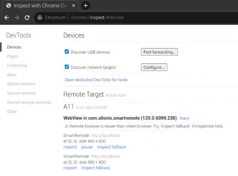Click the browser forward arrow

tap(17, 17)
